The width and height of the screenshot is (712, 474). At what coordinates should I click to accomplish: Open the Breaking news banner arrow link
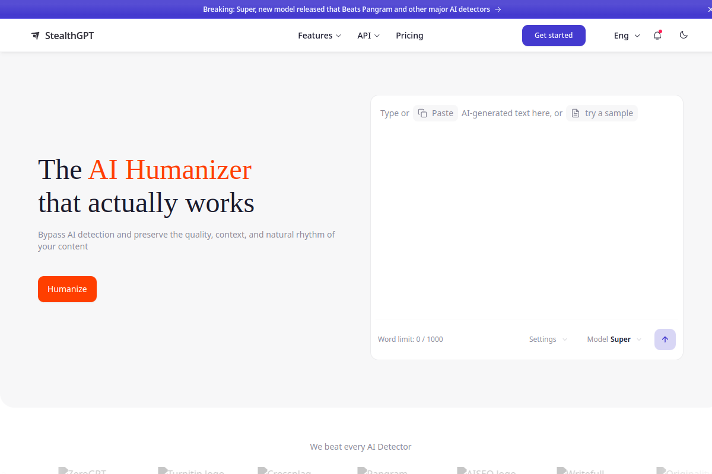(x=498, y=9)
